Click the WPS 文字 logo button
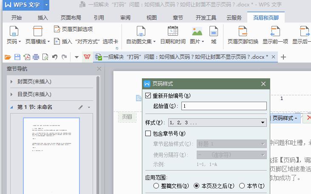The height and width of the screenshot is (194, 311). click(23, 5)
